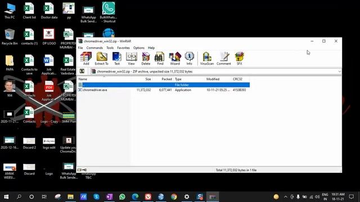The height and width of the screenshot is (202, 360).
Task: Click the View toolbar icon
Action: (131, 58)
